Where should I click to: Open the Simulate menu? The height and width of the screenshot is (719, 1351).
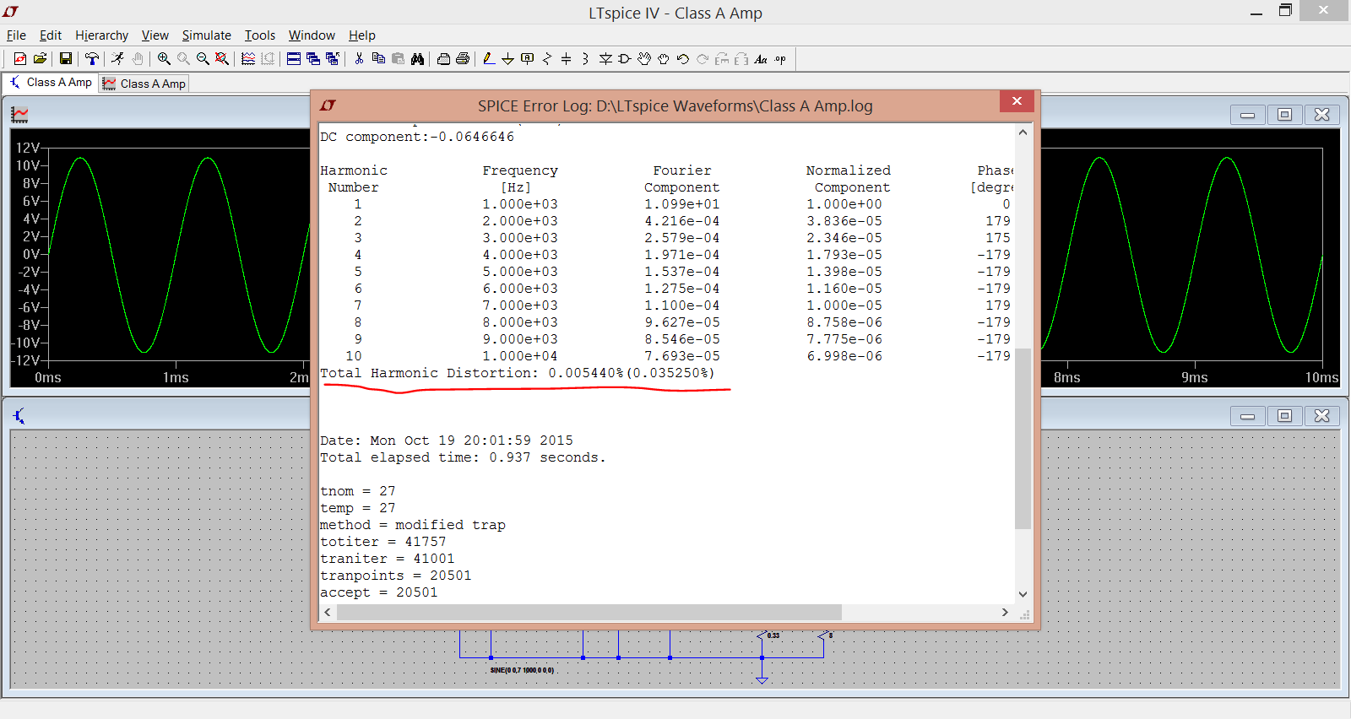click(x=206, y=35)
